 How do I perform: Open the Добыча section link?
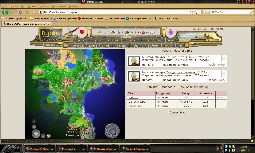click(152, 87)
